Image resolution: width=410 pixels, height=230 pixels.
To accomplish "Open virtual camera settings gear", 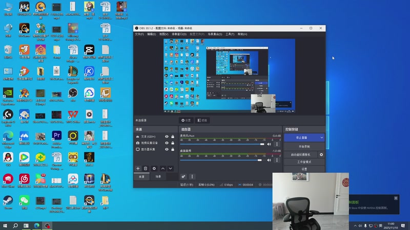I will [x=321, y=155].
